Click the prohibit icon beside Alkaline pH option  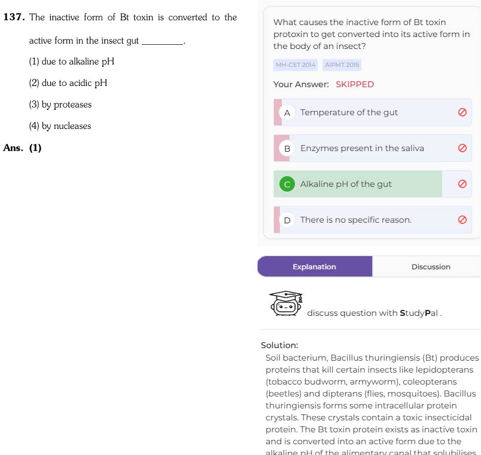[462, 184]
